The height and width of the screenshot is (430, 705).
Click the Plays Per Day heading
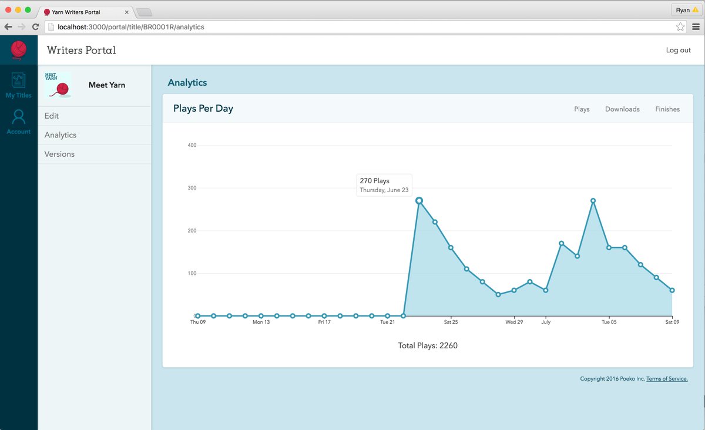click(x=203, y=109)
